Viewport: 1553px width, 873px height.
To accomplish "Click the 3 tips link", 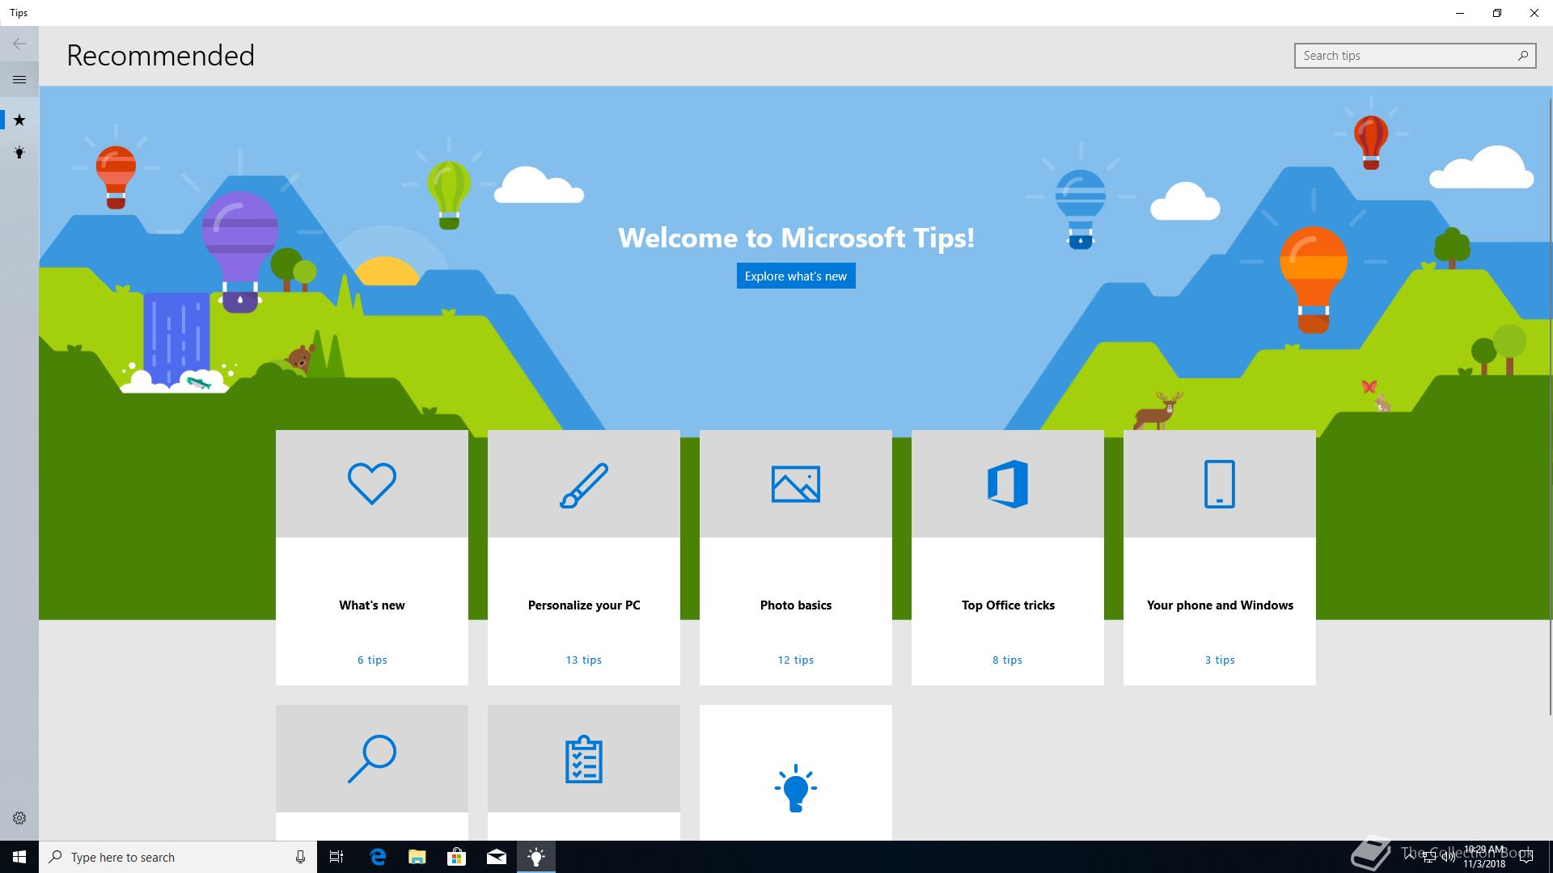I will (x=1220, y=660).
